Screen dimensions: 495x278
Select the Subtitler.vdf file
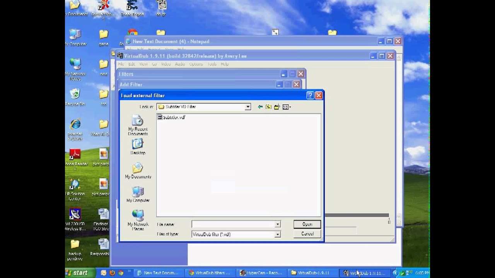point(171,117)
